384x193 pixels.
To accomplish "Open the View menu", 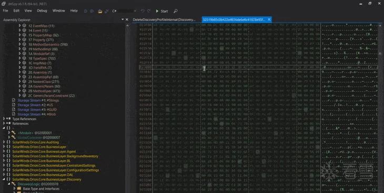I will 28,10.
